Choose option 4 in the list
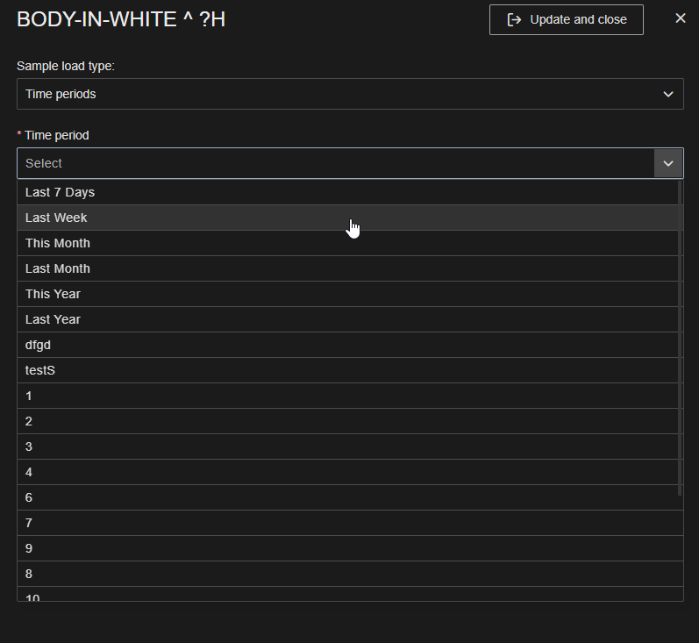 29,472
